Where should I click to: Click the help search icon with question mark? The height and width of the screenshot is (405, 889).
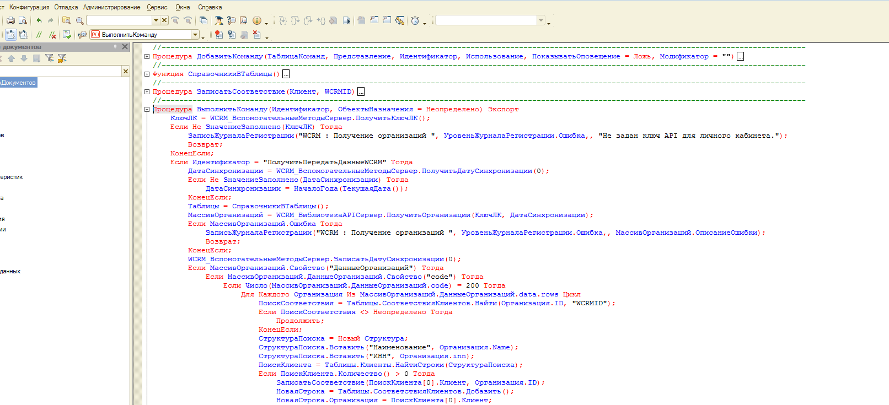[x=232, y=20]
